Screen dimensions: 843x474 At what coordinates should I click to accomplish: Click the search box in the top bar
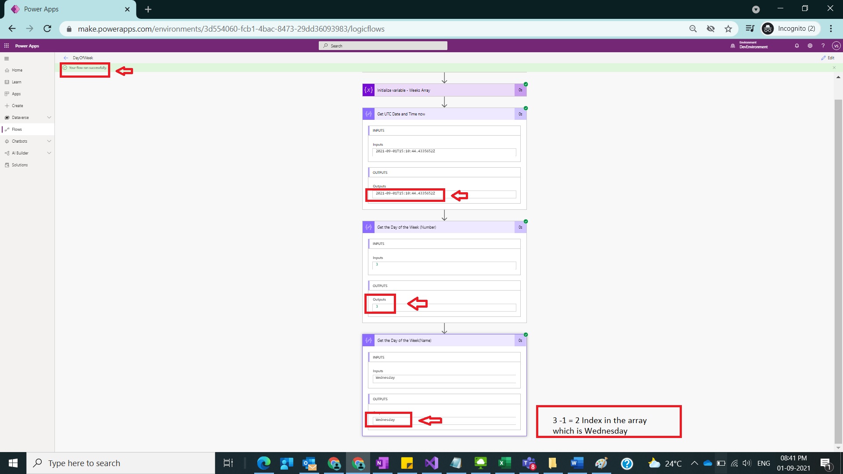383,45
